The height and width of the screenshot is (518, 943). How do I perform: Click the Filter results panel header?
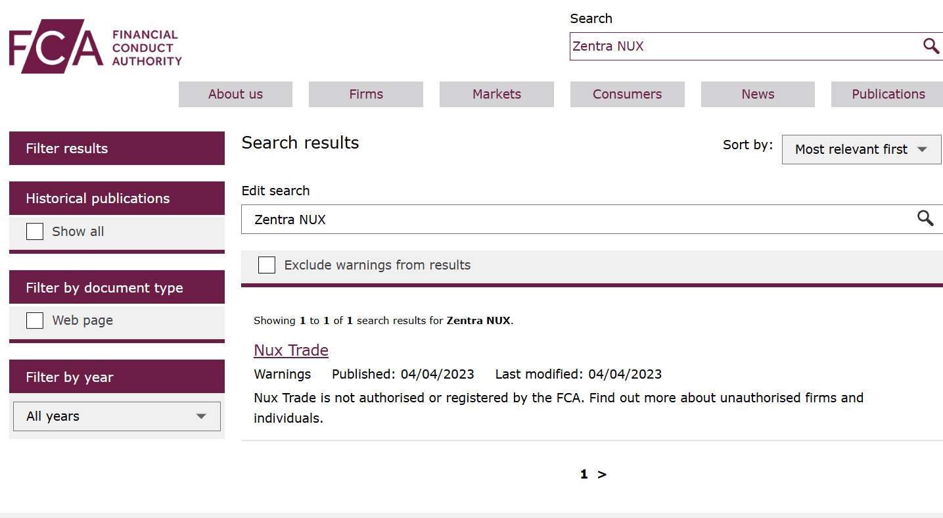(x=117, y=149)
